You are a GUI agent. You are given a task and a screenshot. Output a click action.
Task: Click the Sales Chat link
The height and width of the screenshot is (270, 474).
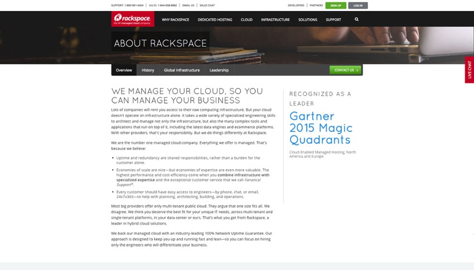click(x=207, y=6)
